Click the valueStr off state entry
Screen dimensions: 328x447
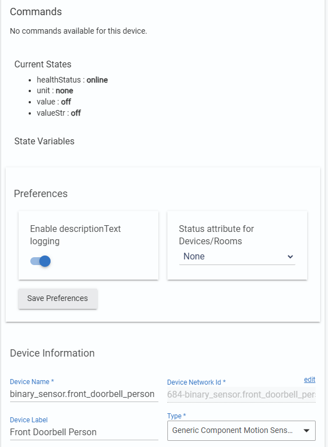tap(59, 113)
